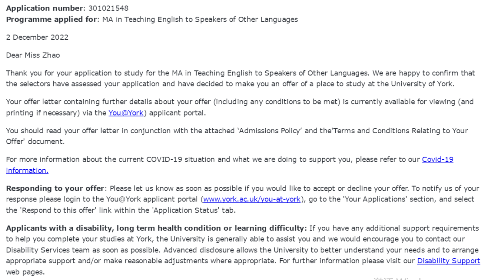Screen dimensions: 488x280
Task: Click the date 2 December 2022
Action: coord(37,37)
